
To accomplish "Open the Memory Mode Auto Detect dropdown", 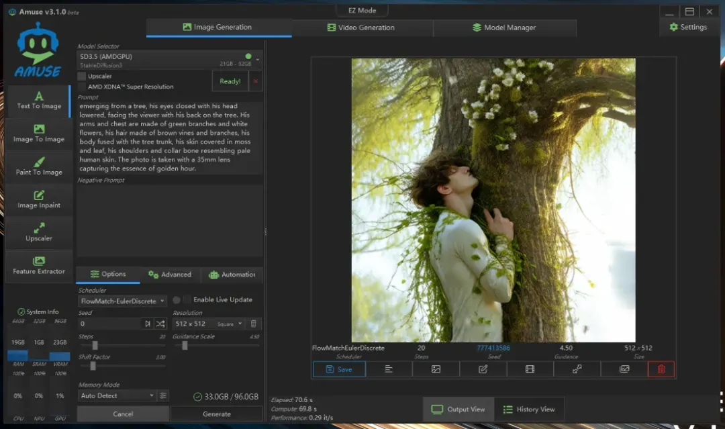I will (x=117, y=396).
